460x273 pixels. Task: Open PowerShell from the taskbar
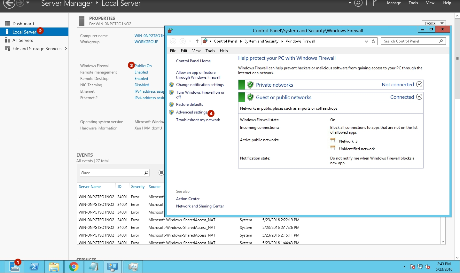(35, 267)
